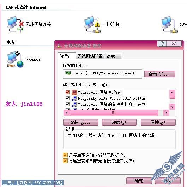Select the 1394 connection icon
The width and height of the screenshot is (187, 187).
point(170,24)
